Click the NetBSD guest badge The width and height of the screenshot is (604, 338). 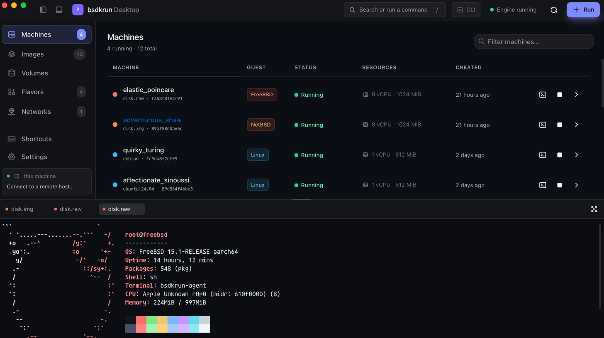click(x=261, y=125)
